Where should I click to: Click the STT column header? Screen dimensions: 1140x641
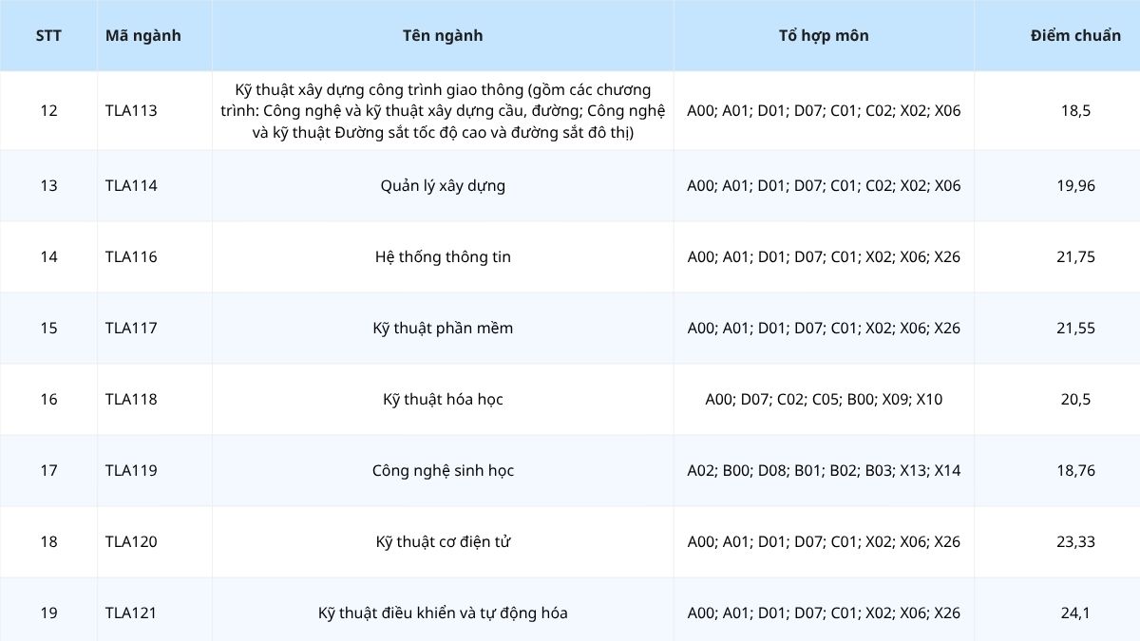pos(48,36)
